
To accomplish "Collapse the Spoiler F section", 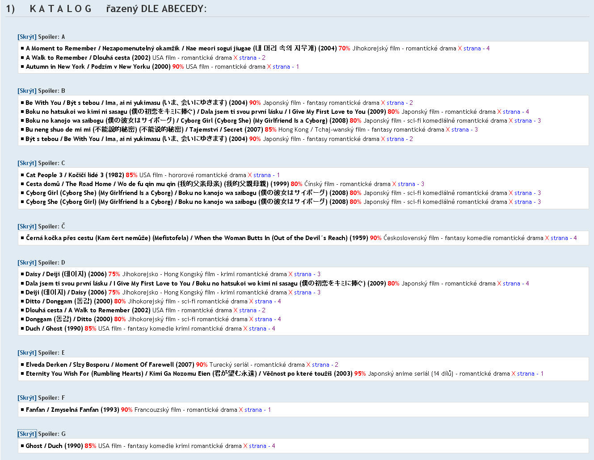I will click(x=27, y=398).
